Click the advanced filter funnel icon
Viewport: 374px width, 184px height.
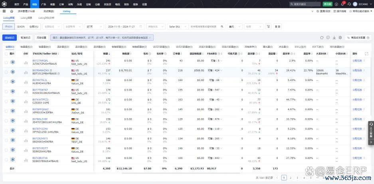click(x=268, y=26)
